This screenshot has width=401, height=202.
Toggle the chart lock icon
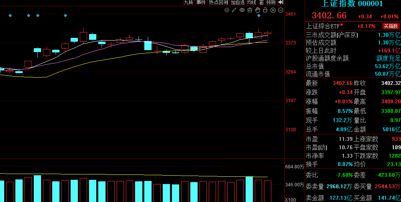(265, 10)
